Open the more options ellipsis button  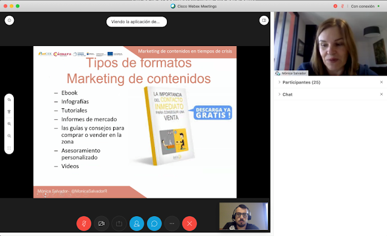pos(172,223)
